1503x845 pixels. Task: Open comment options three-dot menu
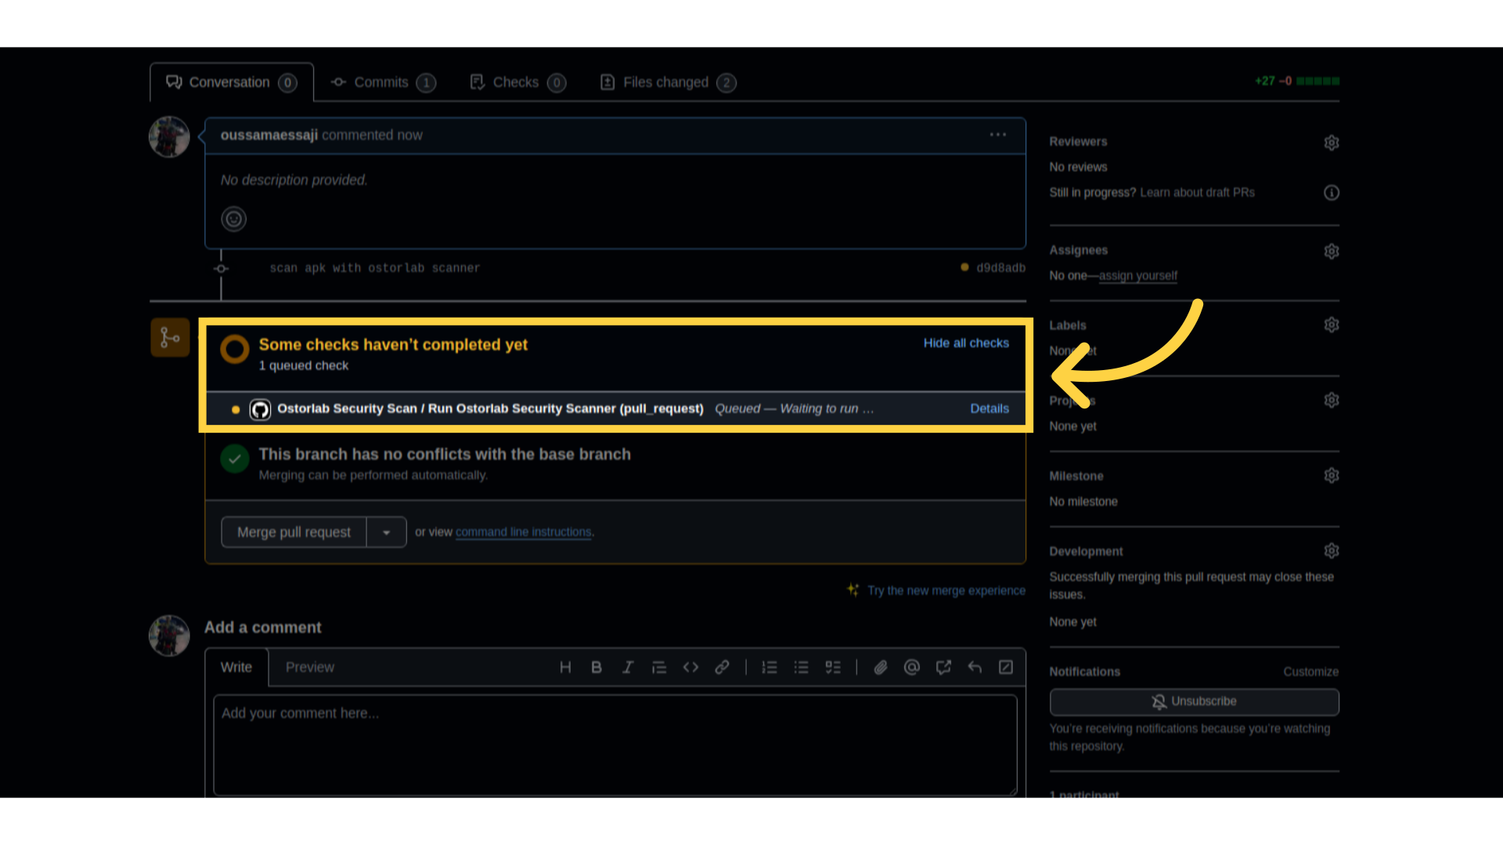pos(997,135)
